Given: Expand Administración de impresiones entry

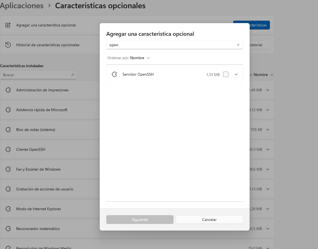Looking at the screenshot, I should (x=268, y=90).
